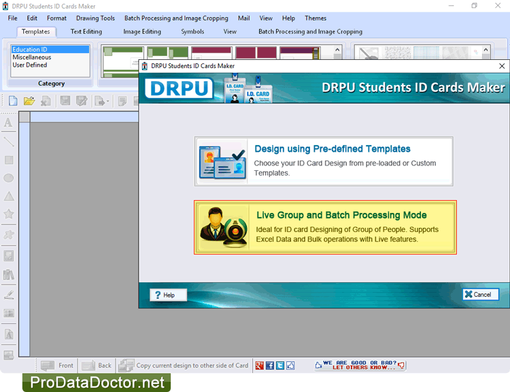Switch to the Symbols ribbon tab

(192, 31)
